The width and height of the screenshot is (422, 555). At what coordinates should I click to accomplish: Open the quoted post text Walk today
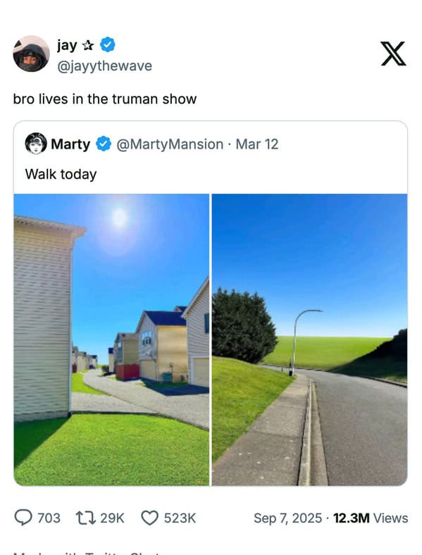[61, 174]
